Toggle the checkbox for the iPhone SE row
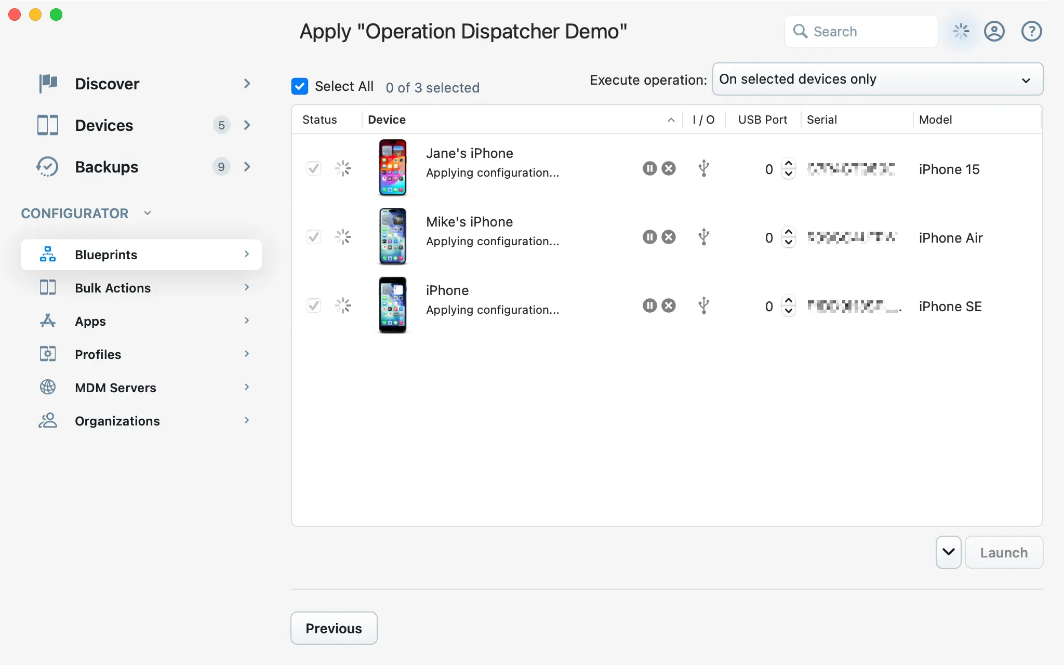1064x665 pixels. (x=313, y=306)
